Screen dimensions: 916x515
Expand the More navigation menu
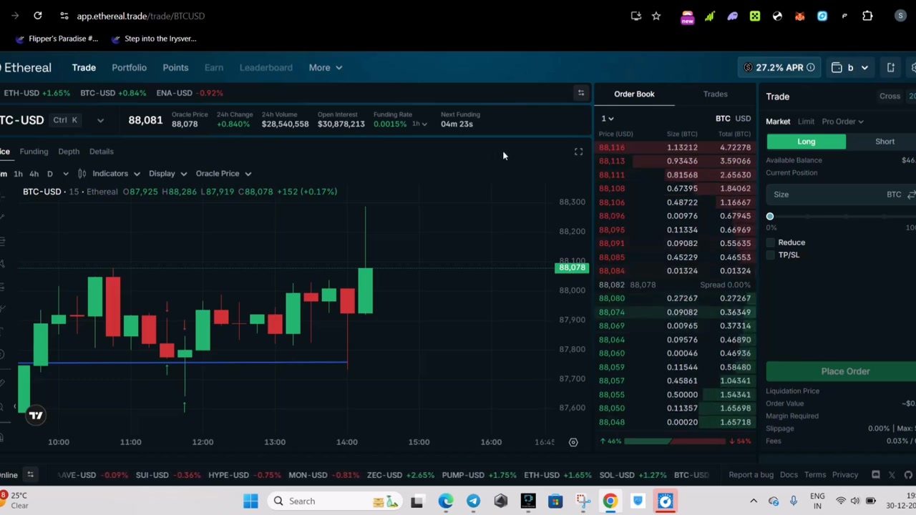[x=325, y=67]
